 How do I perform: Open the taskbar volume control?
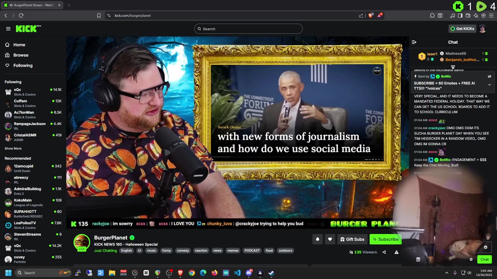(x=469, y=273)
